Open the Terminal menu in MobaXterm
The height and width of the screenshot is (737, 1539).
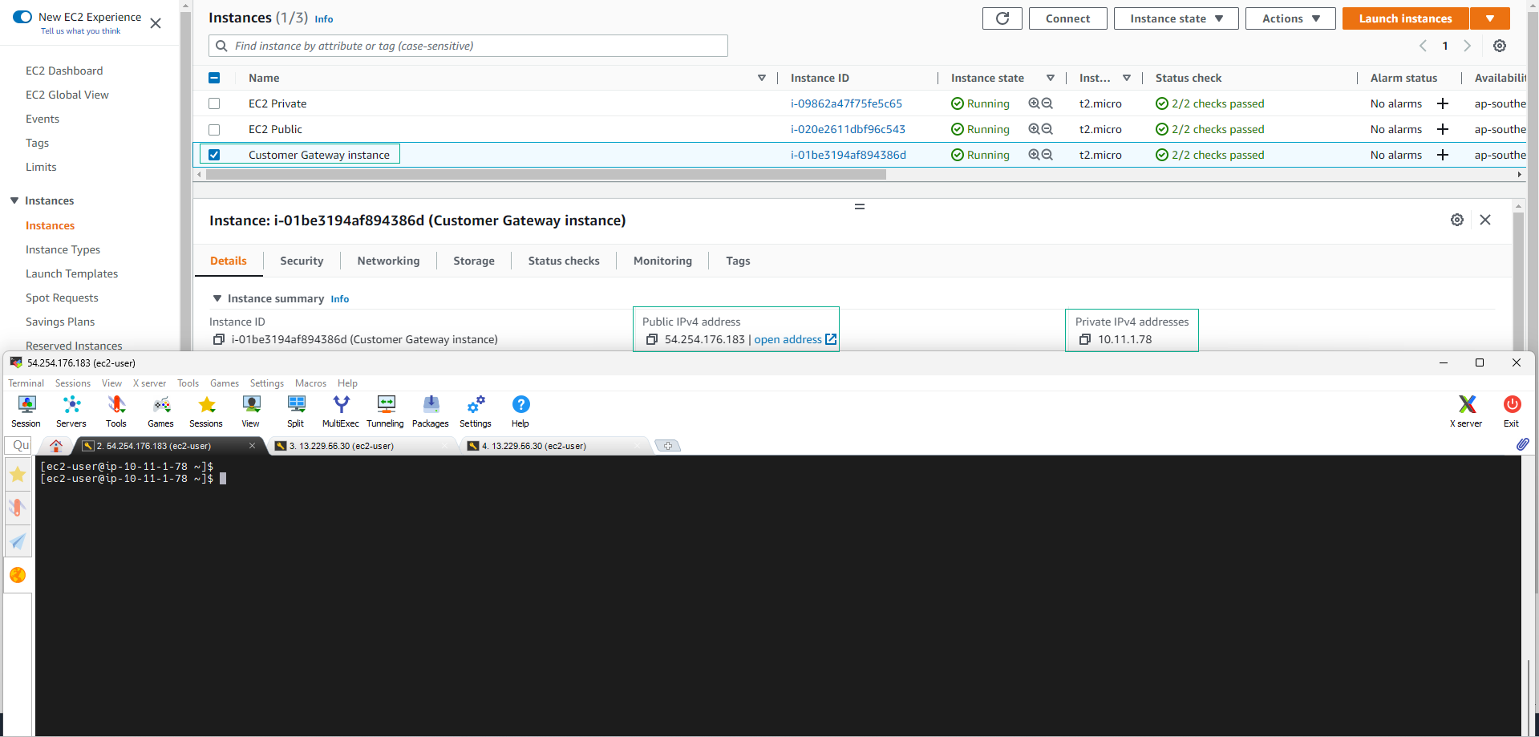[x=26, y=383]
